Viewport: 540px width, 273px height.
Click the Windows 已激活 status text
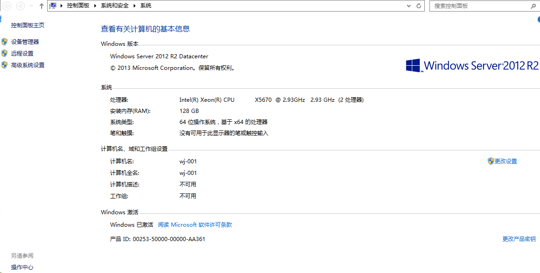(131, 225)
